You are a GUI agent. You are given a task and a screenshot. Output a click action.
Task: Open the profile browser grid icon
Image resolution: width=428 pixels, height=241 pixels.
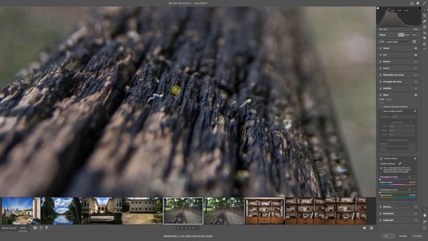click(414, 42)
